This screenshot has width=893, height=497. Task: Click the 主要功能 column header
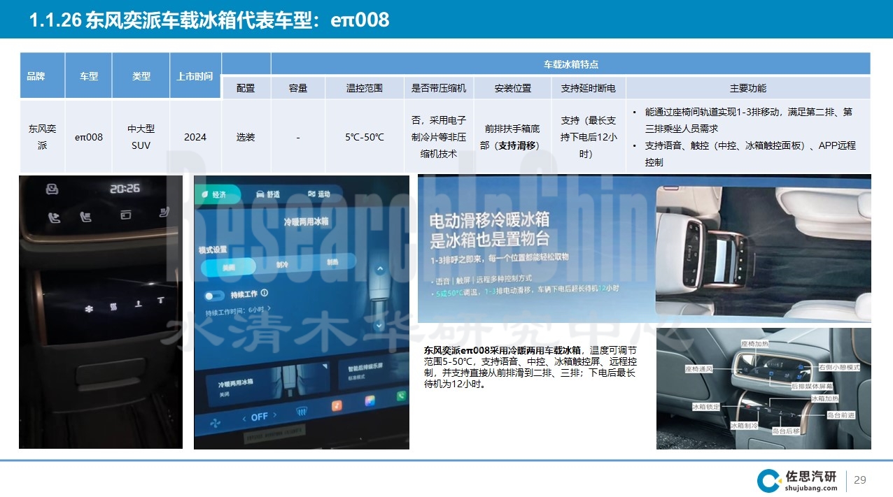click(748, 88)
